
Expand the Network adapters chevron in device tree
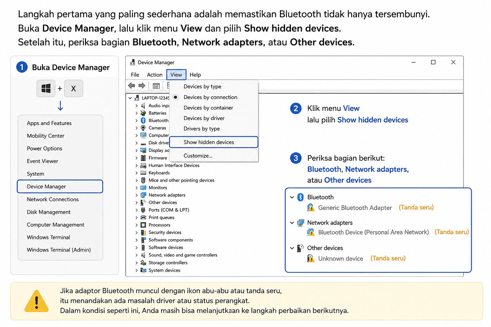tap(136, 195)
